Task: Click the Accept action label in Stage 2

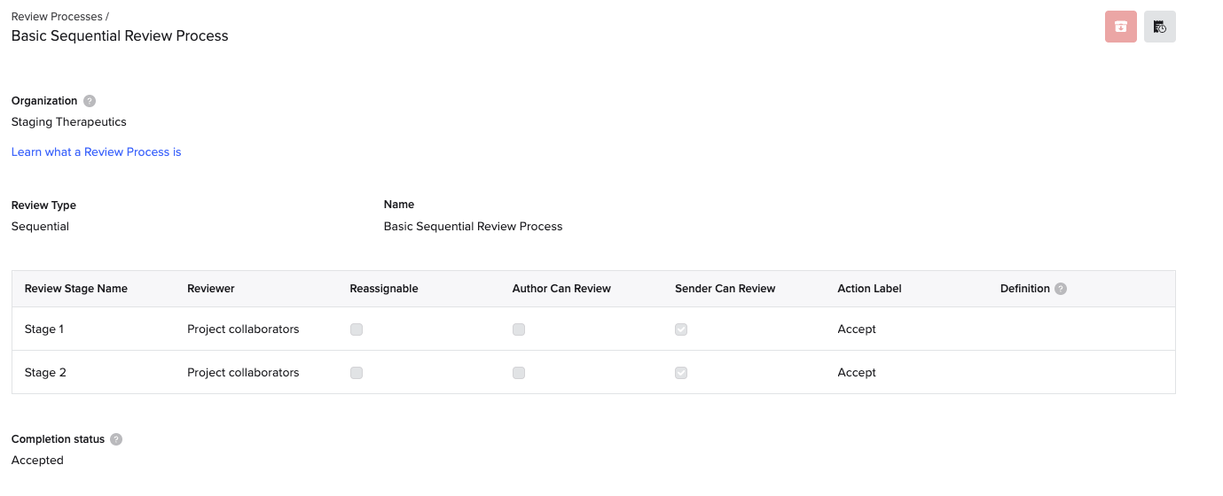Action: click(x=856, y=373)
